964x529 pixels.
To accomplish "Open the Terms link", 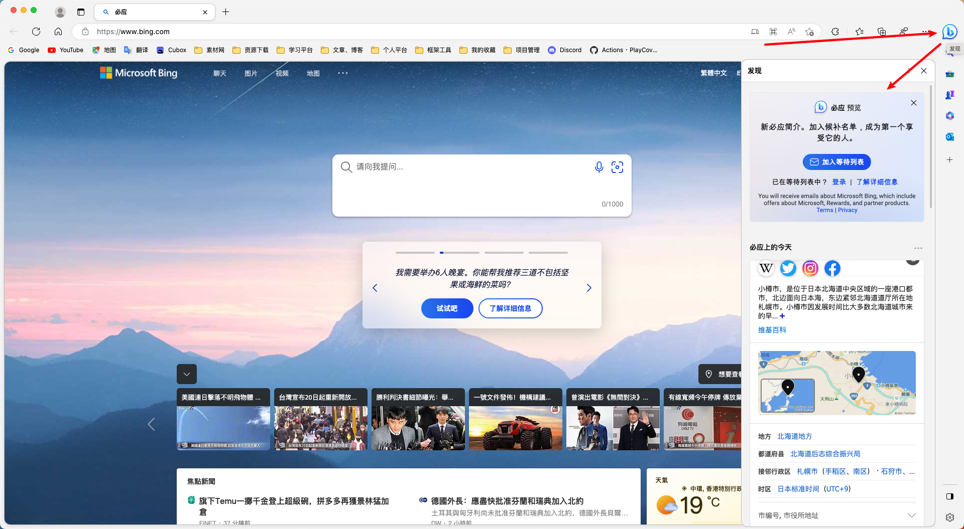I will point(825,210).
